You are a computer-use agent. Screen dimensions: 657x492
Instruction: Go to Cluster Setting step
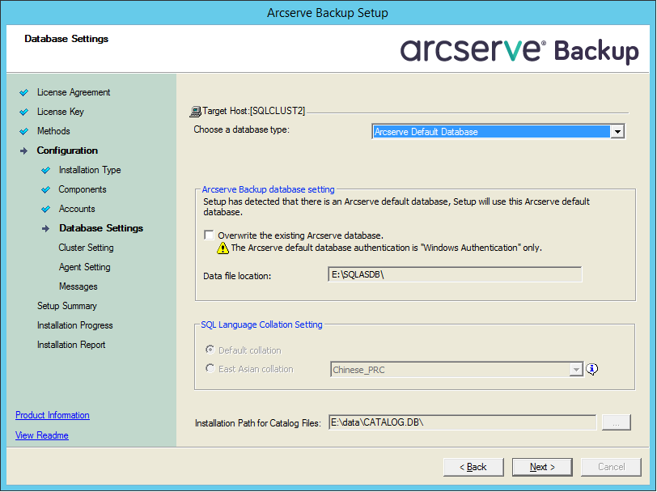pos(86,248)
